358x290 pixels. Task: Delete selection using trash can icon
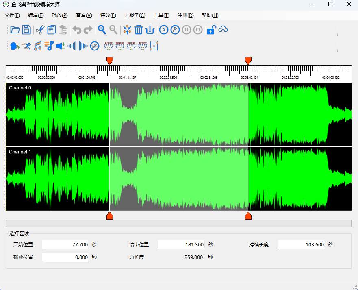click(139, 30)
